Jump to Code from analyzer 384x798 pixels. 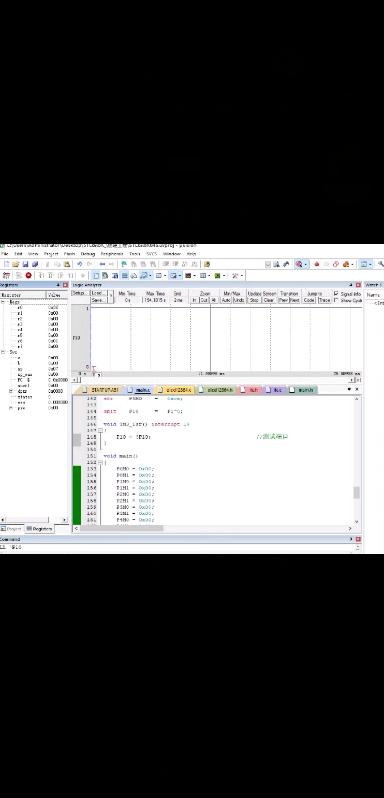[x=309, y=300]
